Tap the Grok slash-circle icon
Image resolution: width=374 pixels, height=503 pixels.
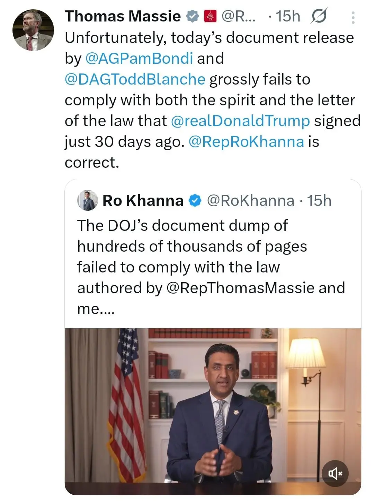coord(319,16)
